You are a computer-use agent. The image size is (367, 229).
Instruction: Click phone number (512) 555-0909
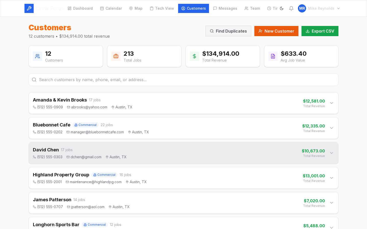coord(50,107)
